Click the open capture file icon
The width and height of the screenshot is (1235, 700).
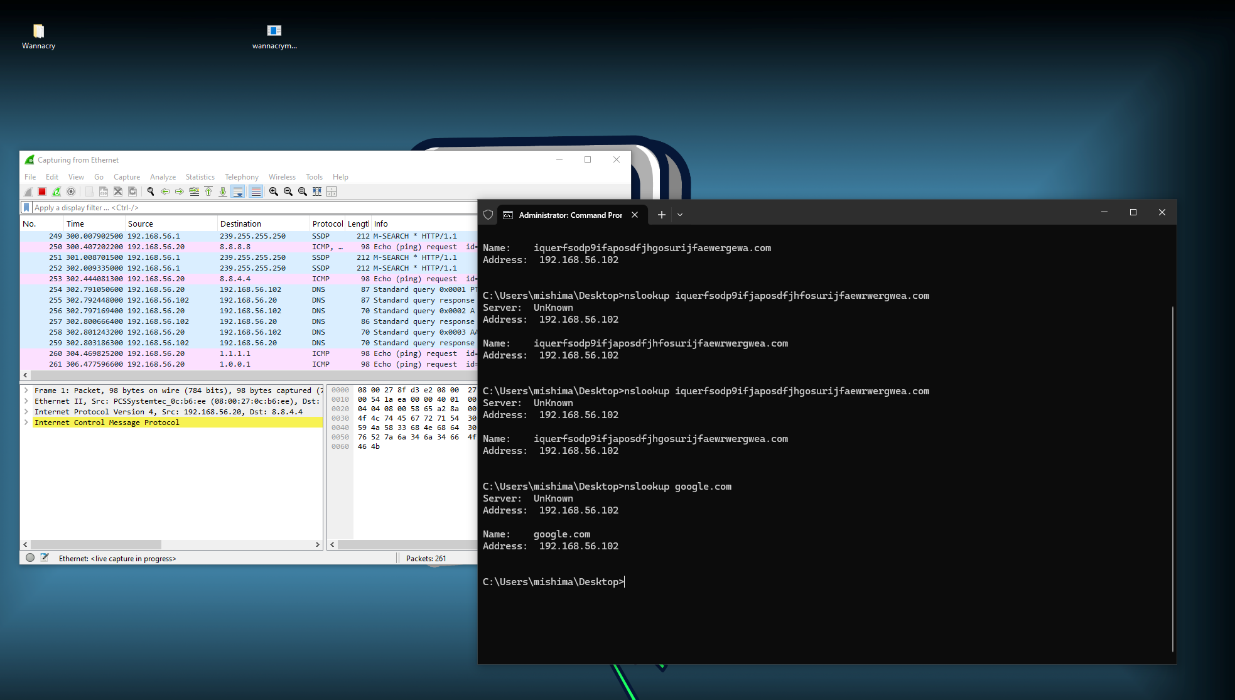(89, 191)
